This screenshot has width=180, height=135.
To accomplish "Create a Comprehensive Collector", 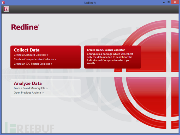I will (x=35, y=59).
